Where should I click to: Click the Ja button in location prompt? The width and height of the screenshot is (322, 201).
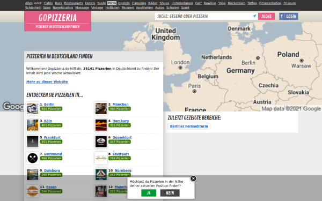pyautogui.click(x=149, y=193)
